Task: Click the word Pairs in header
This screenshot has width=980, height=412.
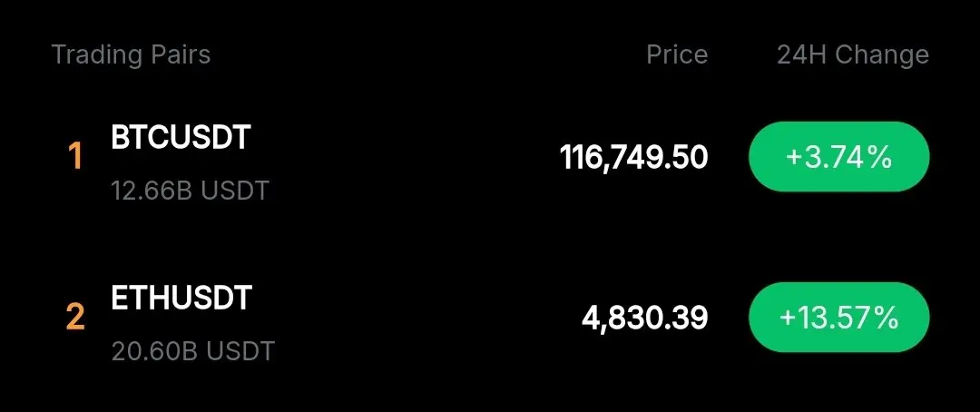Action: point(180,55)
